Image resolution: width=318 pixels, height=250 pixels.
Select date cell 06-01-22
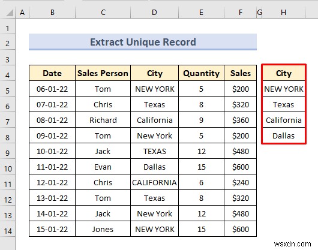(52, 89)
